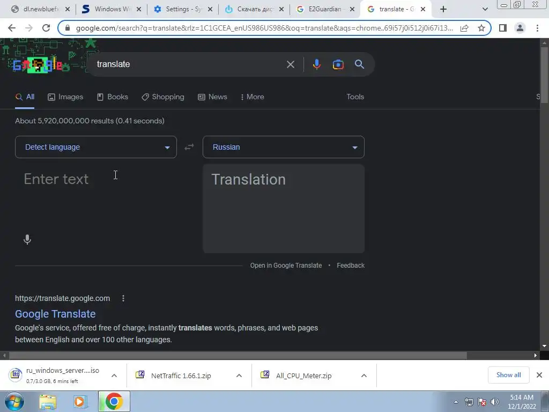Open the More search filters menu
Image resolution: width=549 pixels, height=412 pixels.
(252, 97)
